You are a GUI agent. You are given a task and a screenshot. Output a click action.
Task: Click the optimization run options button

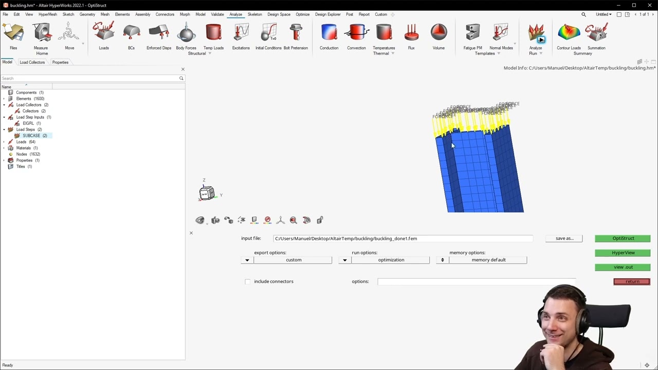(391, 260)
